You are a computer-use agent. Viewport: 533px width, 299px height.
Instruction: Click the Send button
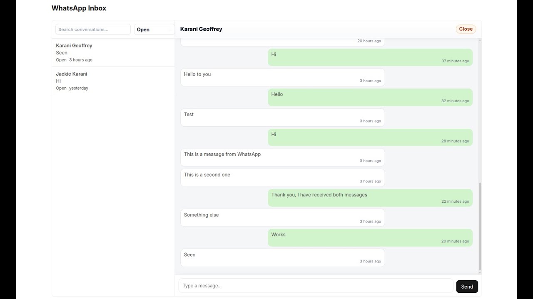(467, 287)
